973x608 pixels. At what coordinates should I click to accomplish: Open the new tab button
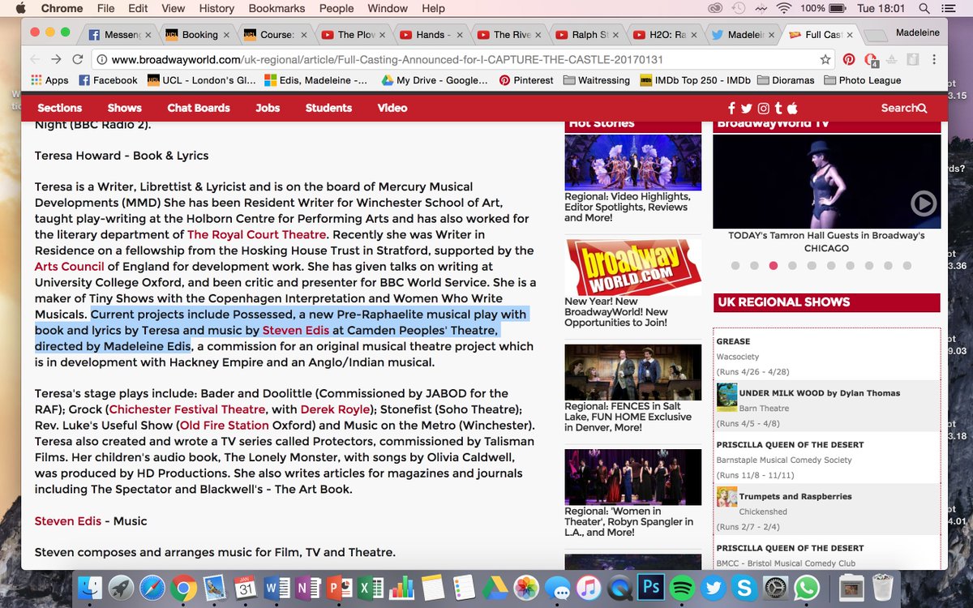[x=875, y=36]
